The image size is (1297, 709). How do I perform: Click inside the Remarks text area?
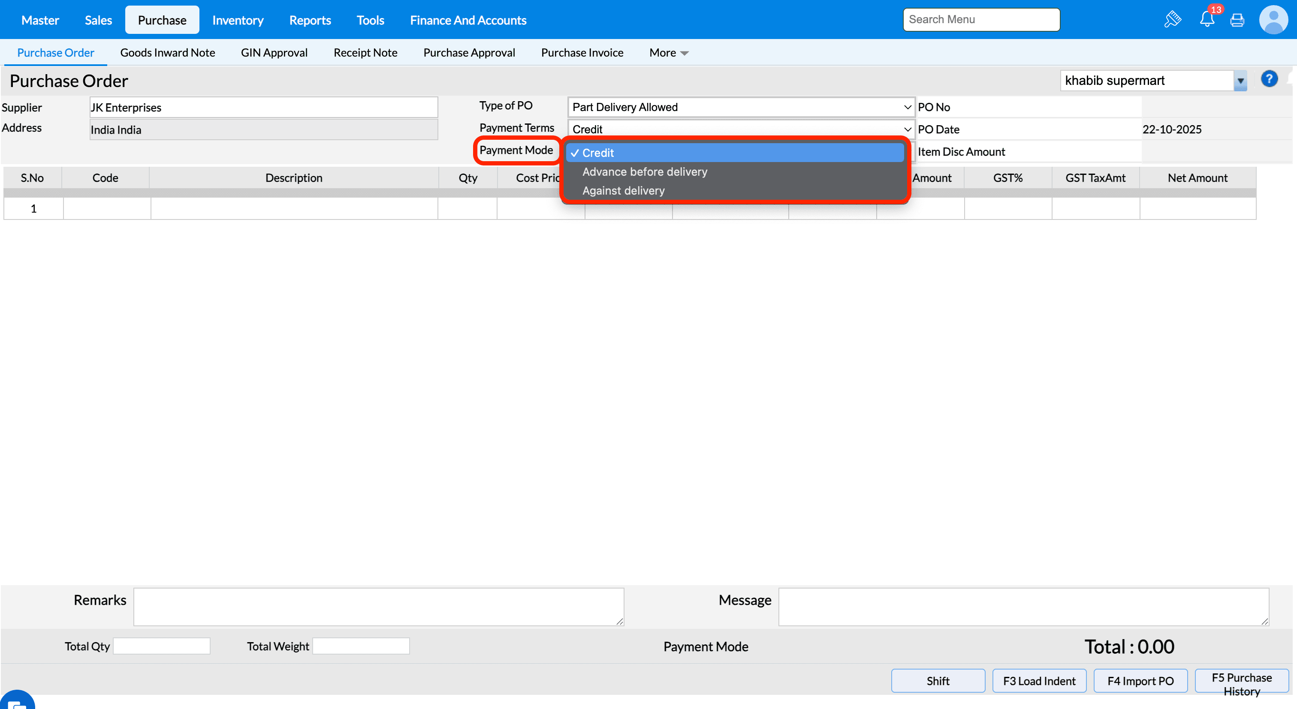click(x=378, y=607)
